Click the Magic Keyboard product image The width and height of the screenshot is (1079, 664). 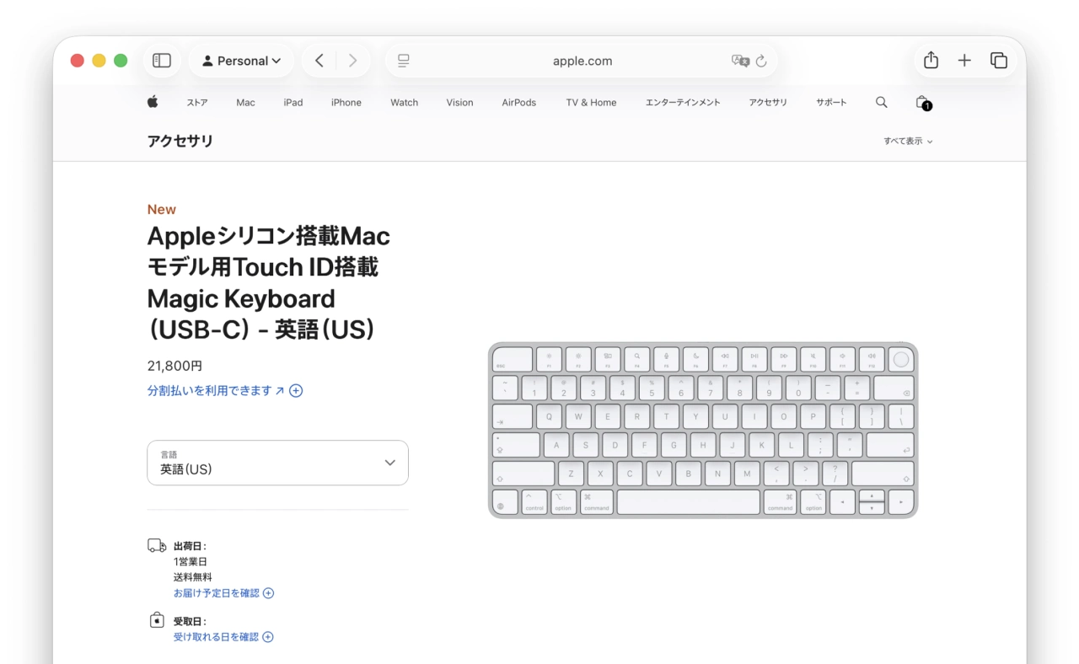(x=703, y=430)
